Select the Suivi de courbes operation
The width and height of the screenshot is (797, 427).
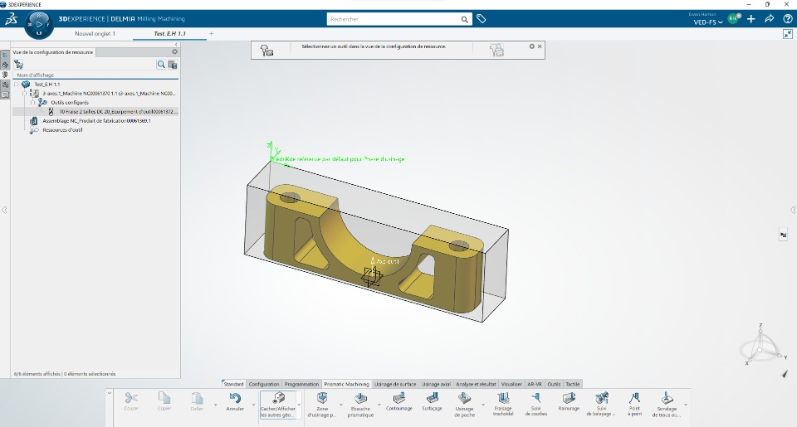535,404
